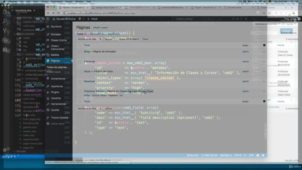302x170 pixels.
Task: Click the notification bell in VS Code status bar
Action: pos(263,155)
